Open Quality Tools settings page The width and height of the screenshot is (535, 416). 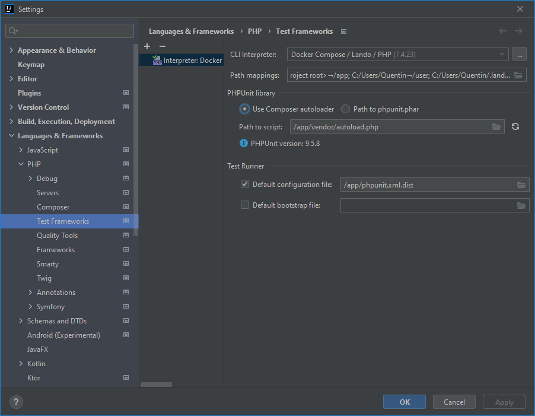(57, 236)
